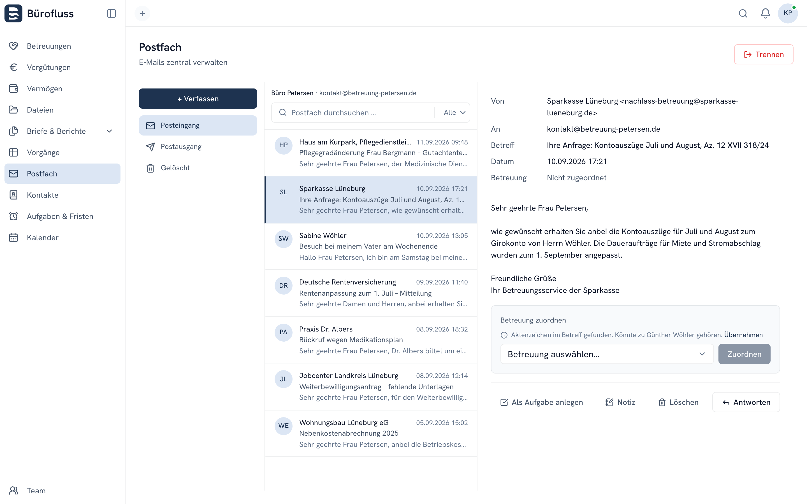Open Betreuungen in sidebar
Viewport: 807px width, 504px height.
point(62,46)
